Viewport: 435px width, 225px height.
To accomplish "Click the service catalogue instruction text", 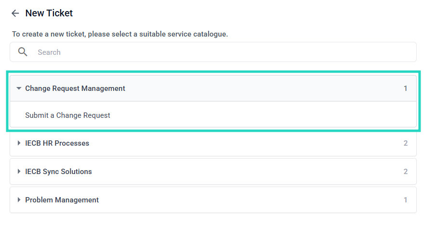I will (119, 34).
